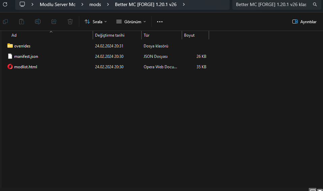This screenshot has height=191, width=323.
Task: Click the Paste toolbar icon
Action: 22,22
